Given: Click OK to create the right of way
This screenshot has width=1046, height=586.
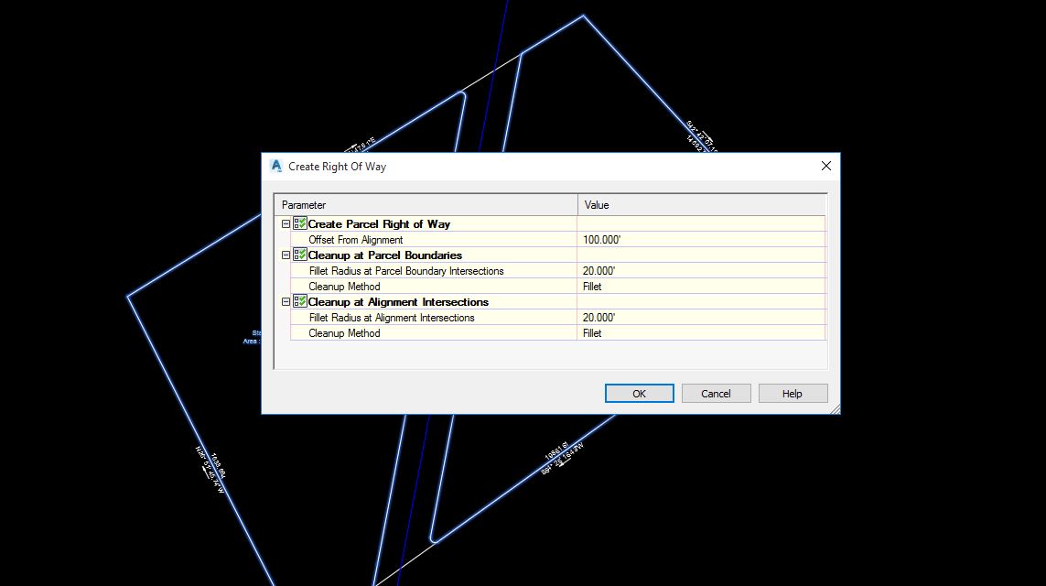Looking at the screenshot, I should [639, 393].
